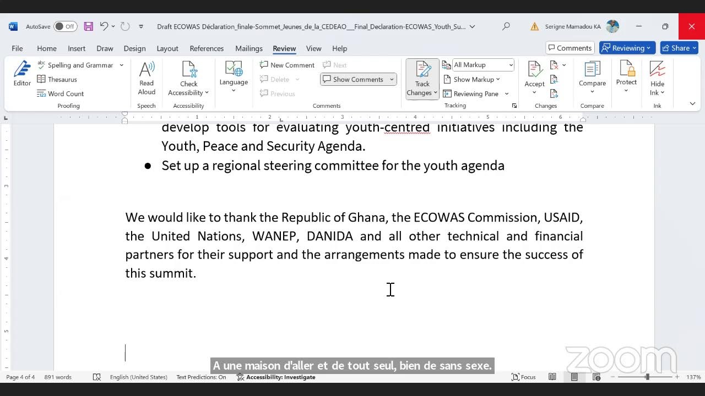The image size is (705, 396).
Task: Expand the Show Comments dropdown arrow
Action: coord(392,79)
